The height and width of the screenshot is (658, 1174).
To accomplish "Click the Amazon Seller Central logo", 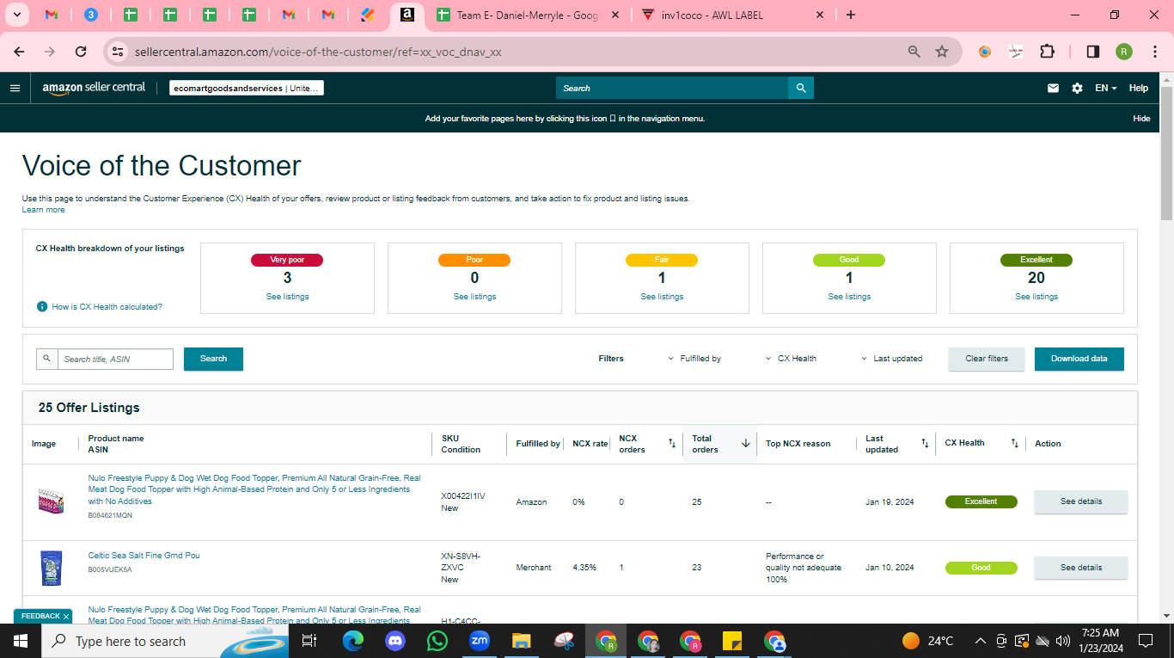I will [x=94, y=88].
